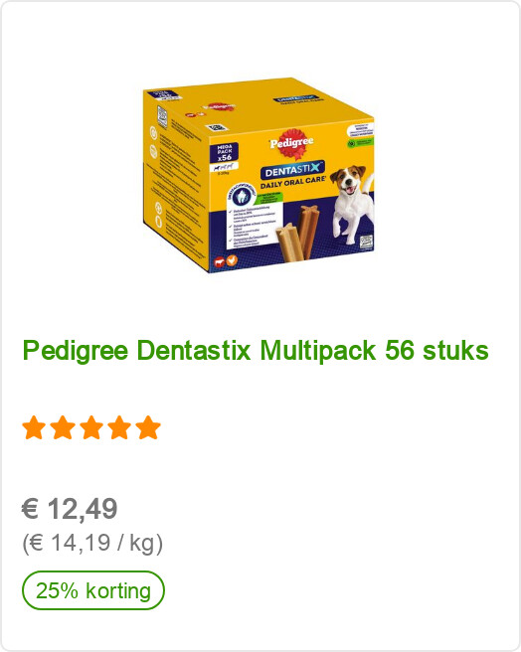Screen dimensions: 521x652
Task: Click the yellow top of the product box
Action: [x=262, y=105]
